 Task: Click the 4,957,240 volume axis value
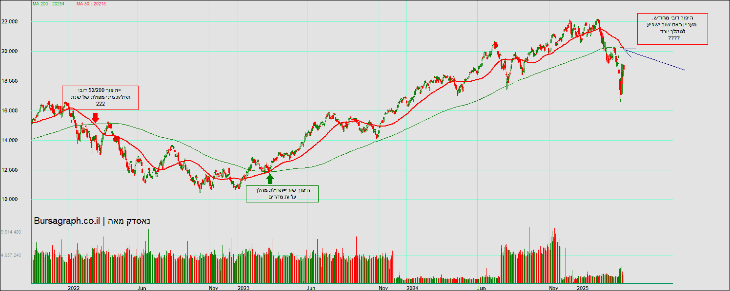pyautogui.click(x=11, y=255)
